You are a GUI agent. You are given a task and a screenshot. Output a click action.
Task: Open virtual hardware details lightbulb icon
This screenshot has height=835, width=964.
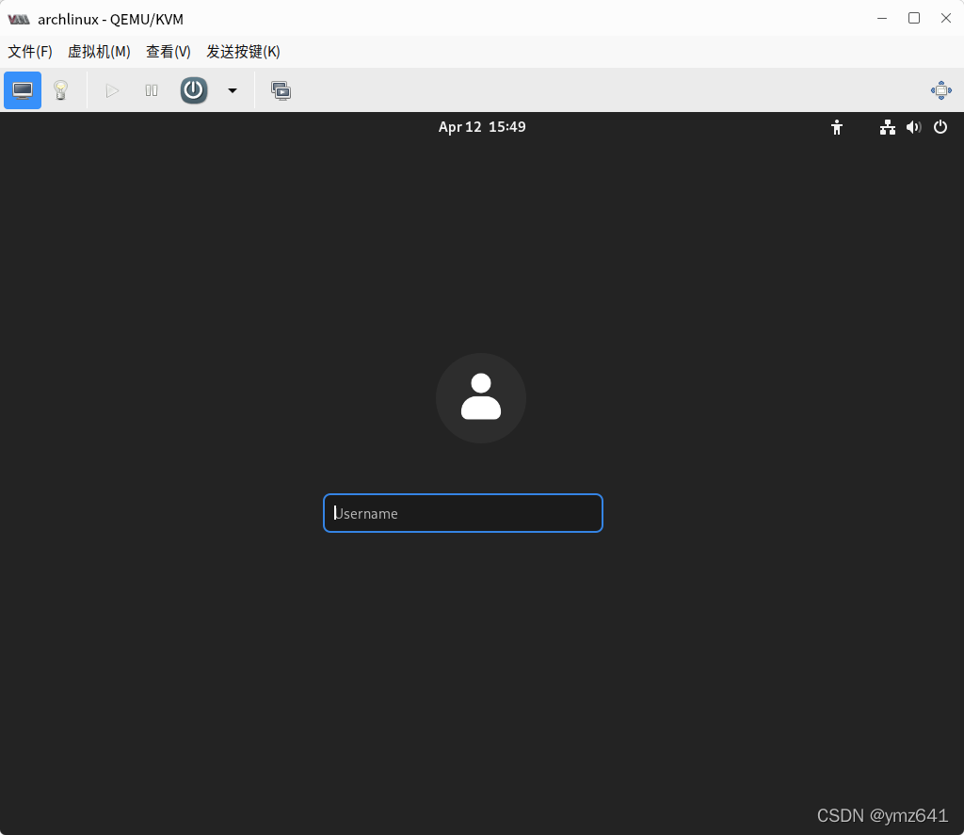(x=60, y=90)
